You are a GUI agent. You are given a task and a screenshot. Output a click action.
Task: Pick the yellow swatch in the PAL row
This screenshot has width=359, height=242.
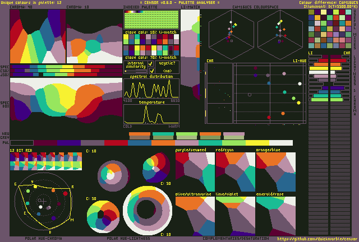257,143
